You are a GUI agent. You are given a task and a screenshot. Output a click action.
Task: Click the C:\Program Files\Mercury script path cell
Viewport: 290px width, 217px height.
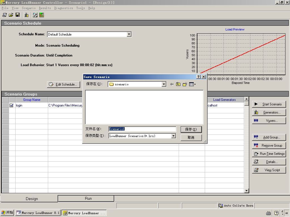tap(65, 105)
